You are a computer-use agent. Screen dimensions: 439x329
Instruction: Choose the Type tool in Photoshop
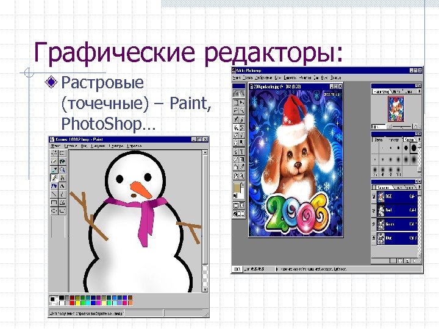(242, 151)
